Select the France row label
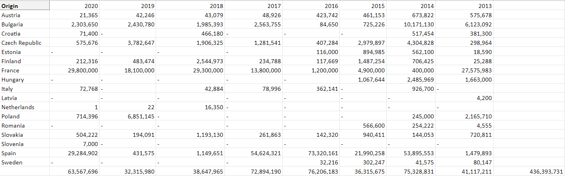This screenshot has height=176, width=565. tap(25, 70)
